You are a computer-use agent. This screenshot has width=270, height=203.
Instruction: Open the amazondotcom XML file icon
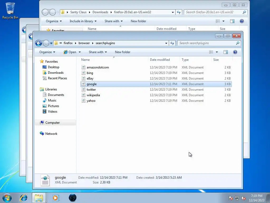coord(84,67)
